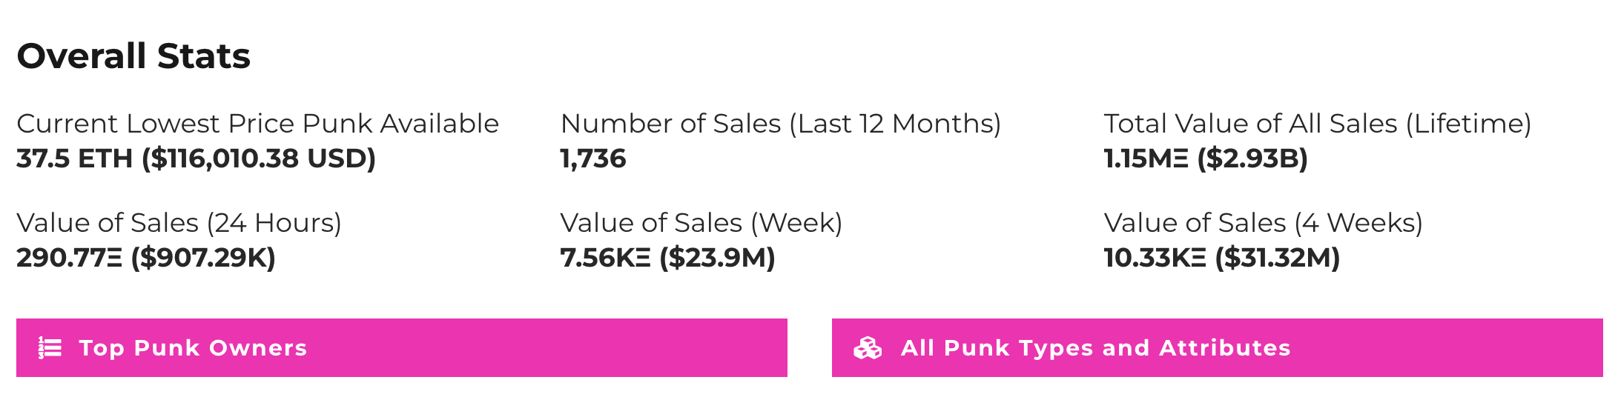Click Current Lowest Price Punk Available label
This screenshot has width=1618, height=397.
coord(257,124)
